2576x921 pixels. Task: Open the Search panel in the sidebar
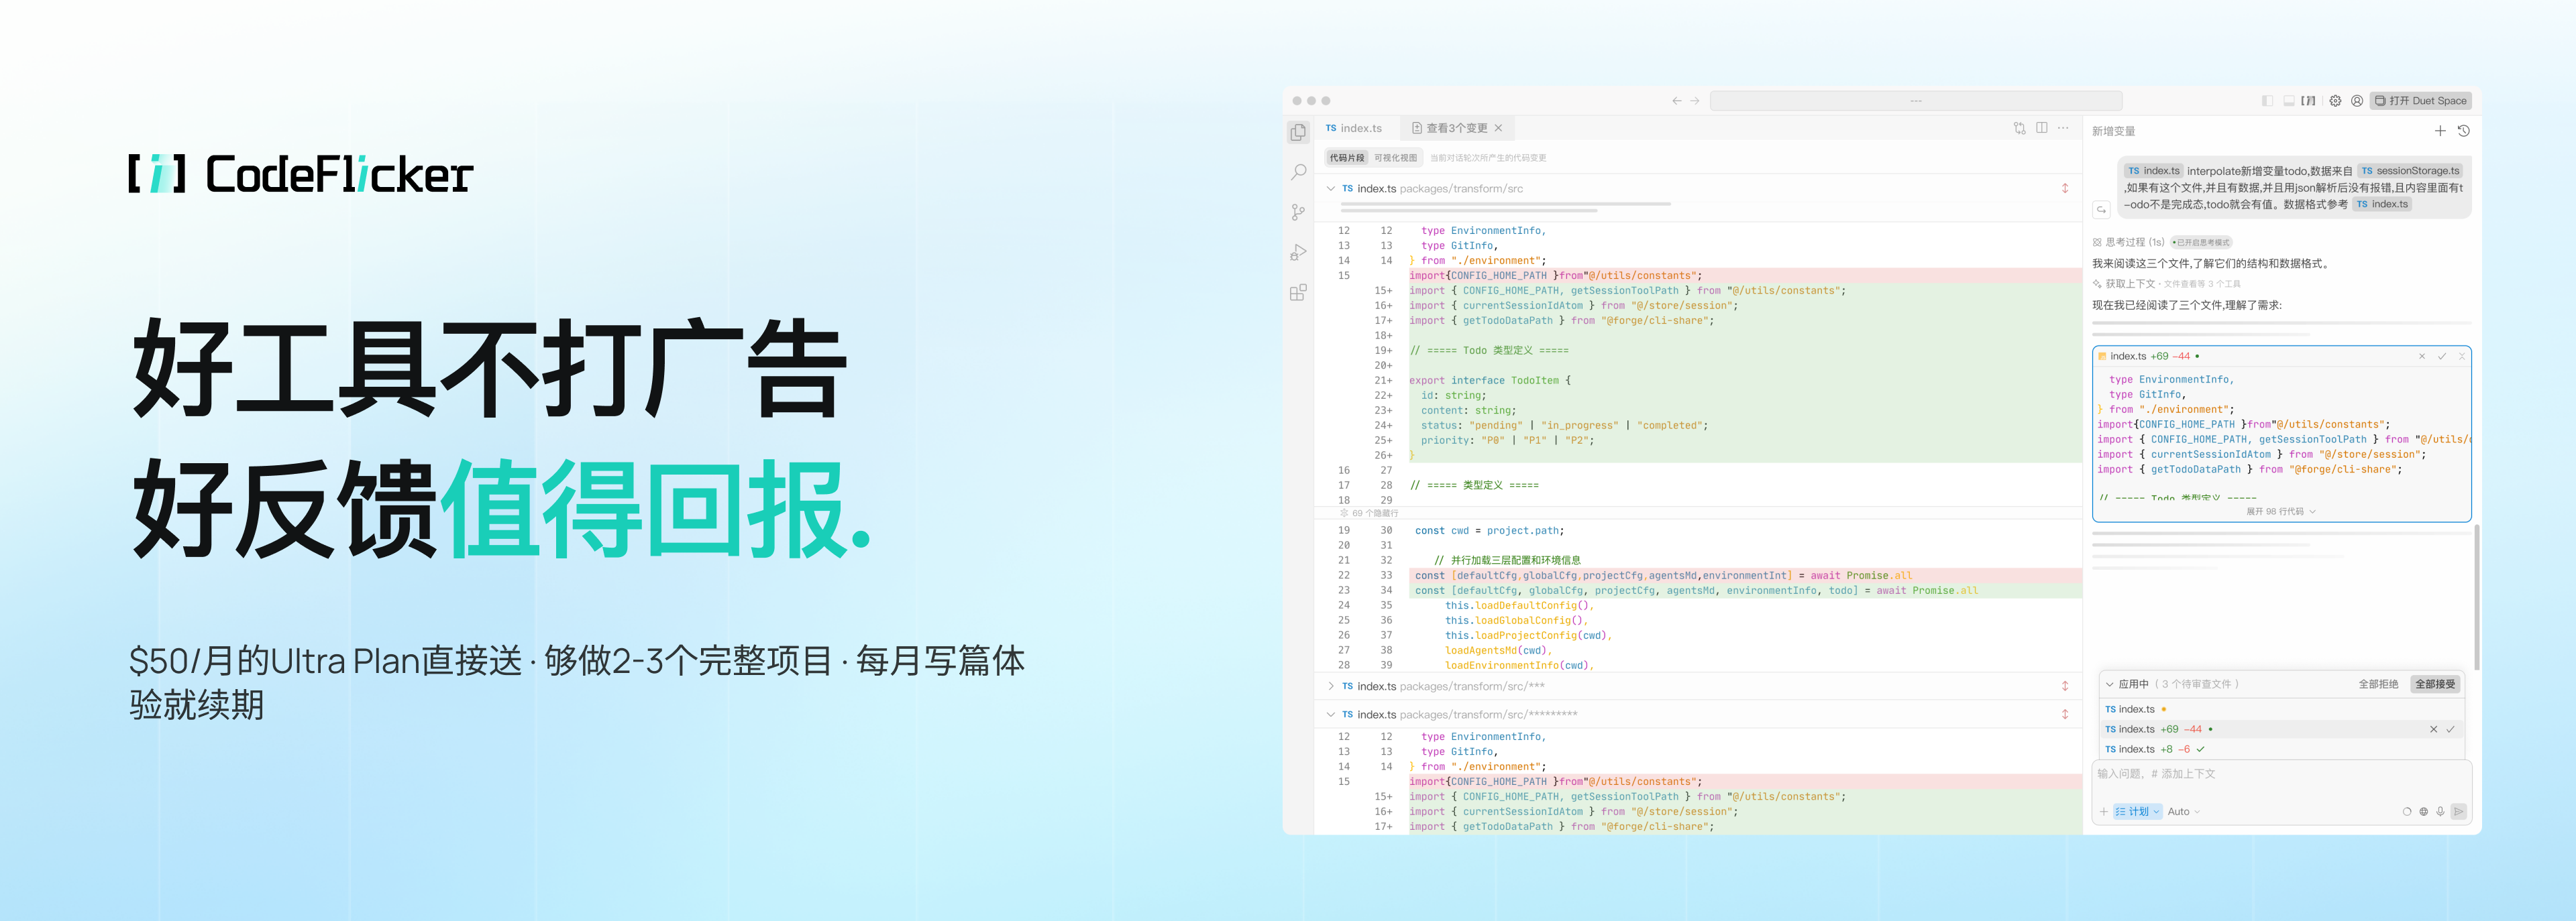click(1298, 172)
